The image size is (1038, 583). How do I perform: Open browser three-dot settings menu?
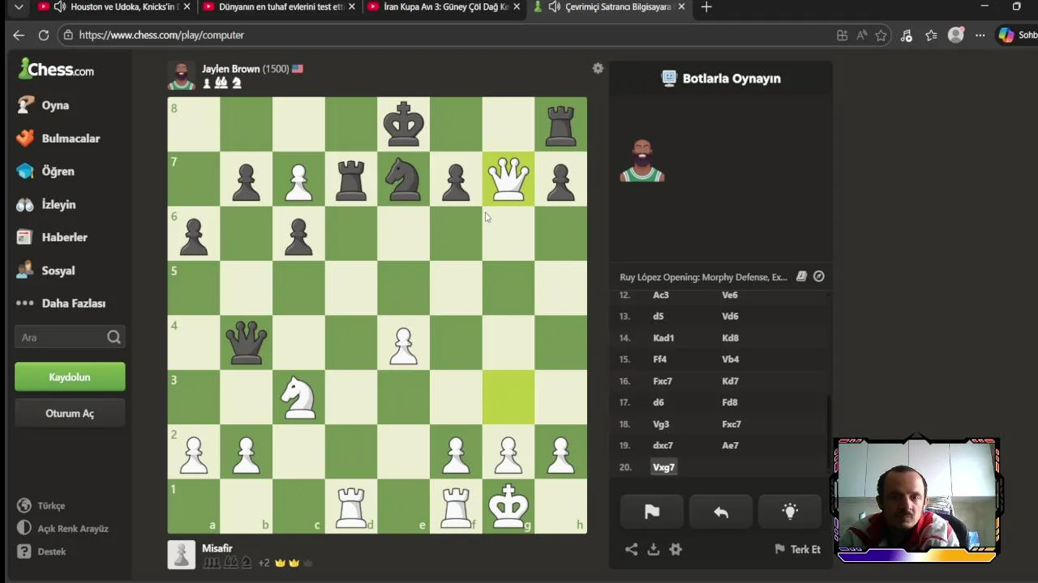tap(980, 35)
